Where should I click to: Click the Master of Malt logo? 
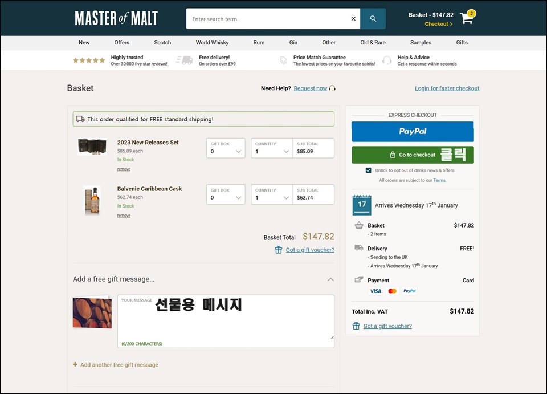click(116, 18)
